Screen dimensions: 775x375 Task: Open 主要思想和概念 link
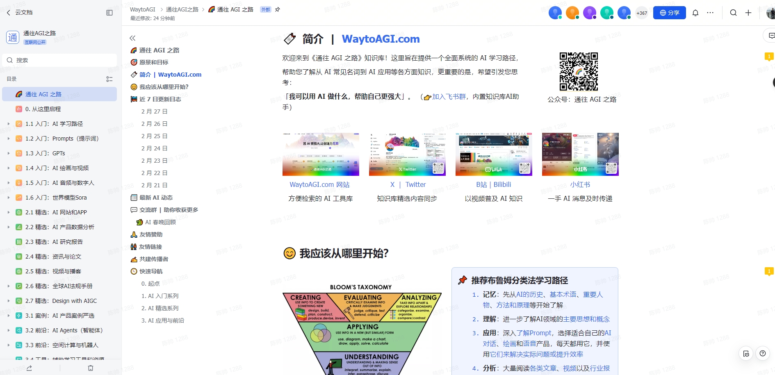(x=586, y=319)
